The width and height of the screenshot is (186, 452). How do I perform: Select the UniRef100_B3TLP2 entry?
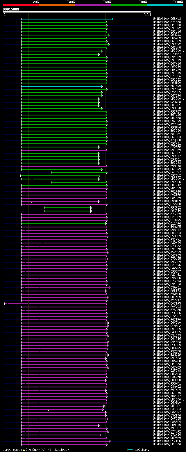(x=167, y=28)
